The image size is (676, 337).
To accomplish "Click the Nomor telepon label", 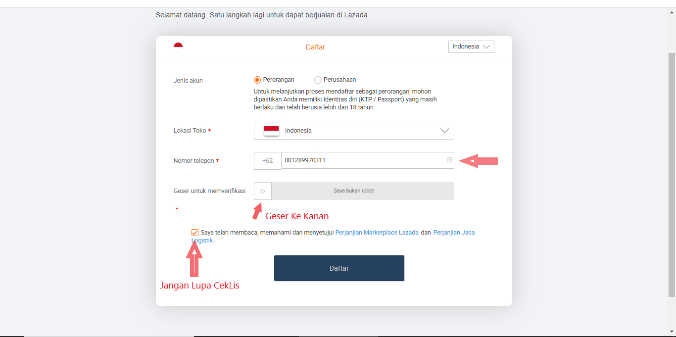I will tap(193, 161).
